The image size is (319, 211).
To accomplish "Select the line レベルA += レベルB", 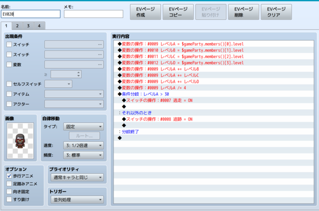I will coord(214,69).
